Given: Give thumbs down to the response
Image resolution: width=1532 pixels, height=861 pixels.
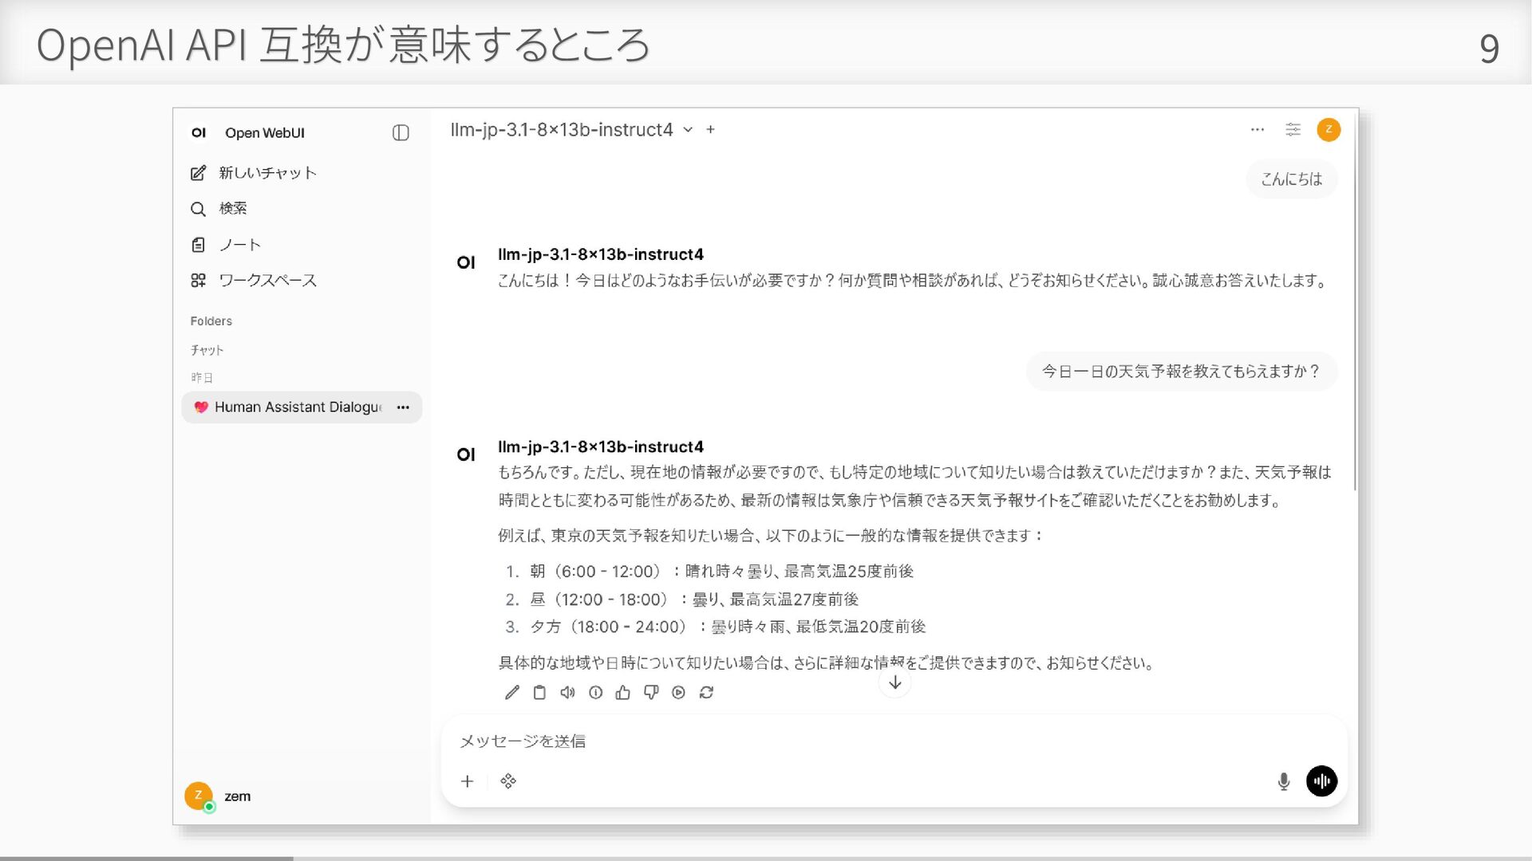Looking at the screenshot, I should point(651,693).
